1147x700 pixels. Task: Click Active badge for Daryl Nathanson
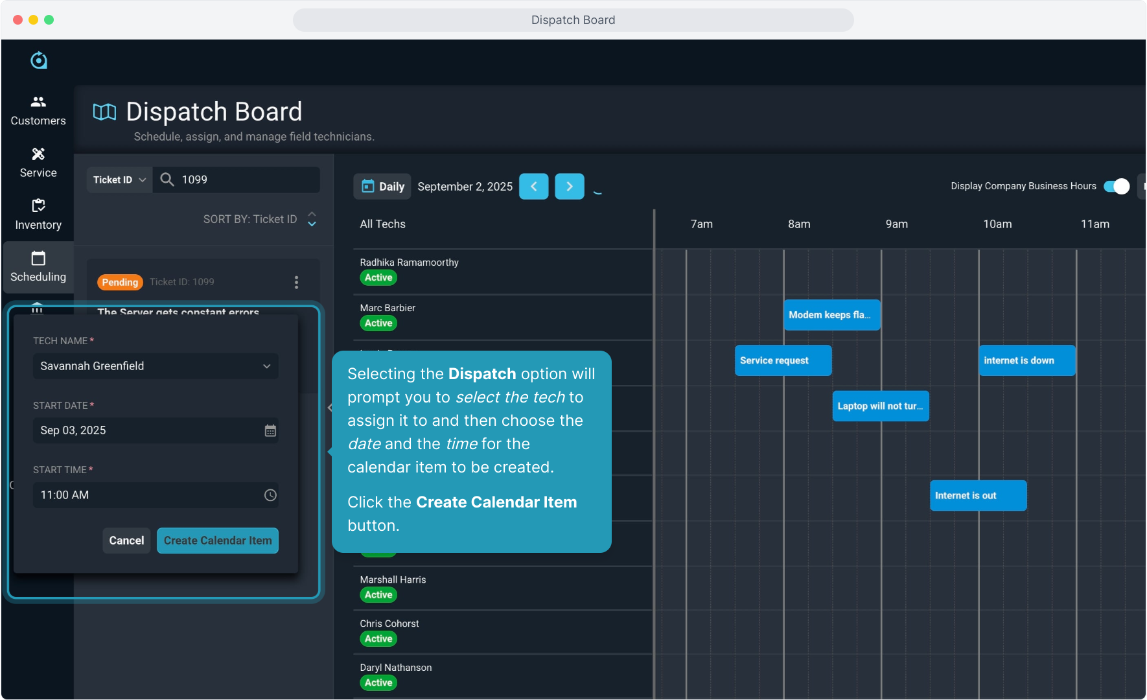(x=378, y=683)
